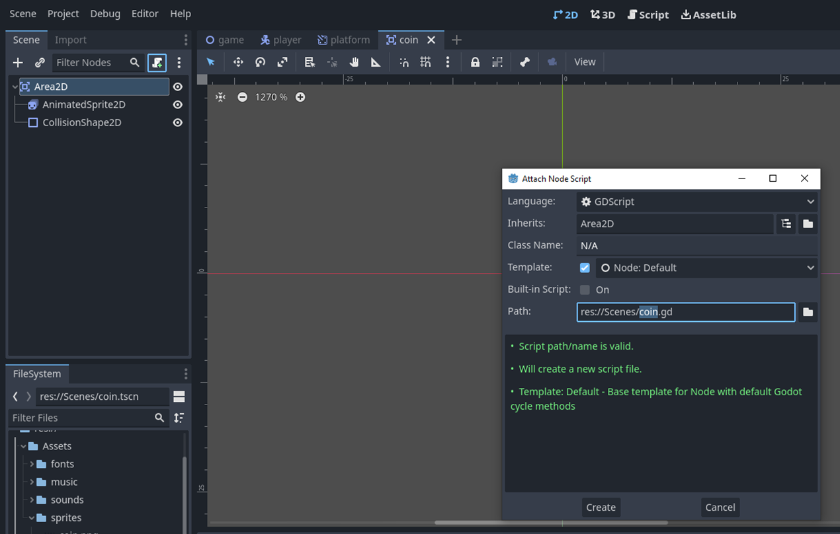The image size is (840, 534).
Task: Hide the CollisionShape2D node
Action: (177, 122)
